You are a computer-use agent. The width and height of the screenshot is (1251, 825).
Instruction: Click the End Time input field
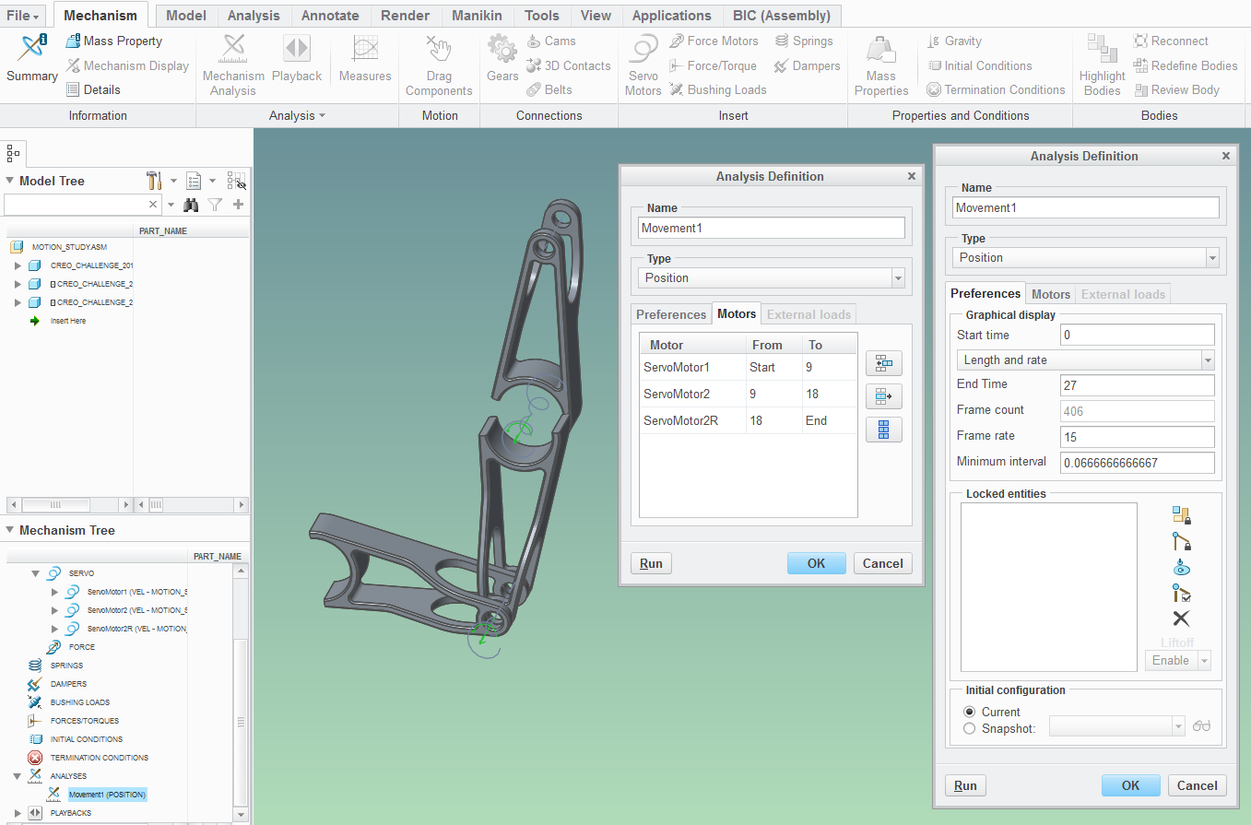1137,384
